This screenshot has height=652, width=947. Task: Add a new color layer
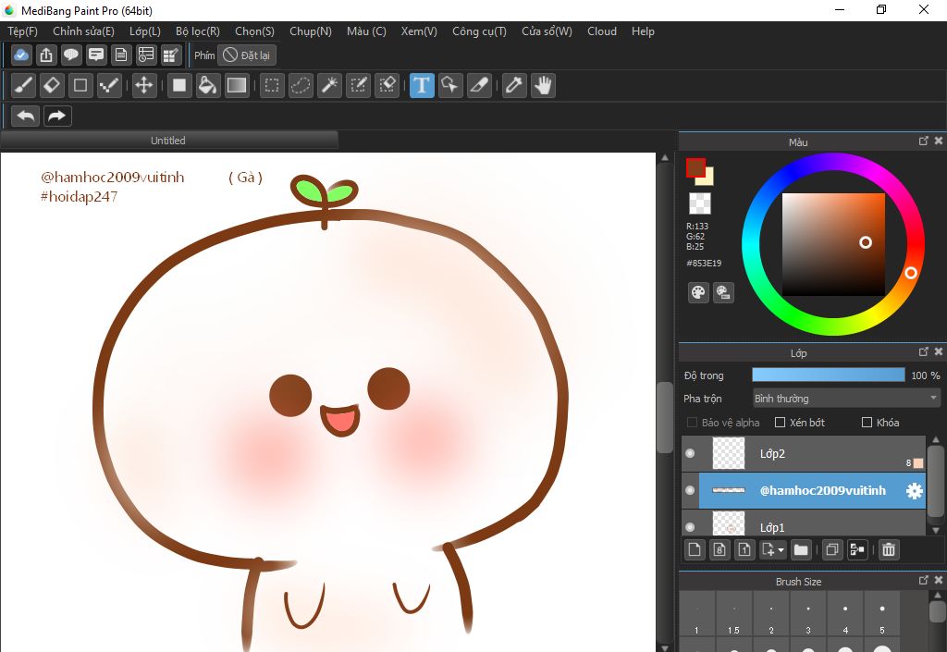click(695, 550)
